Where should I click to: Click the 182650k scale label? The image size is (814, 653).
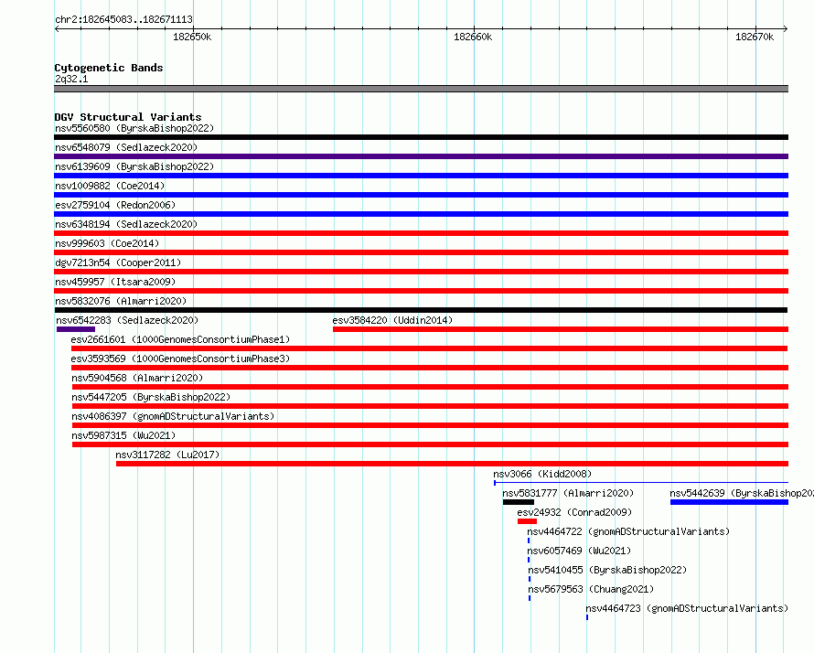point(192,37)
